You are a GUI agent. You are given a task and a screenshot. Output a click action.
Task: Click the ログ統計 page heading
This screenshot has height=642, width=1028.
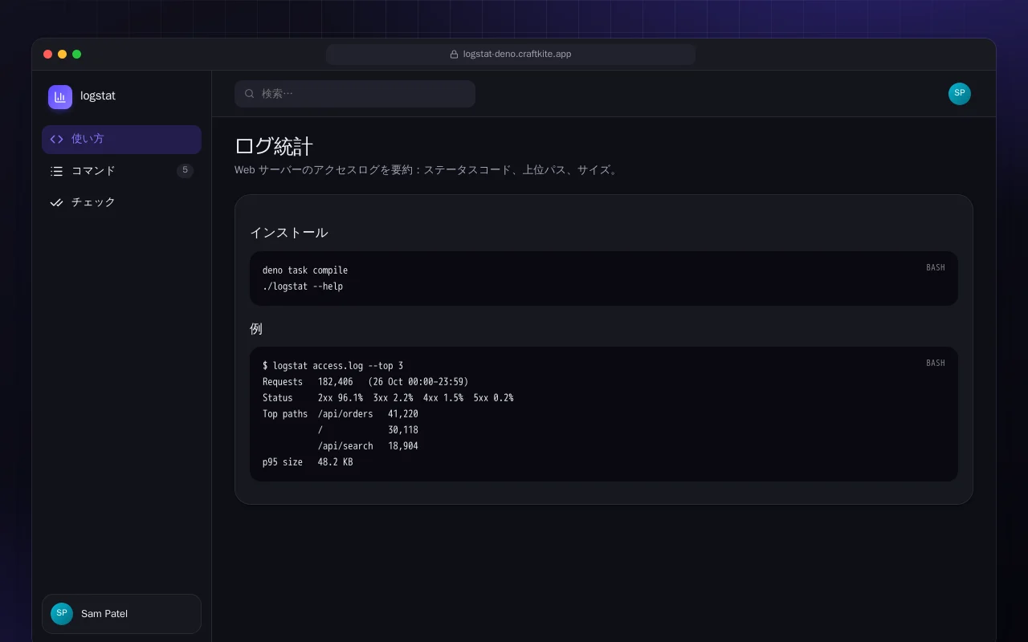tap(274, 146)
